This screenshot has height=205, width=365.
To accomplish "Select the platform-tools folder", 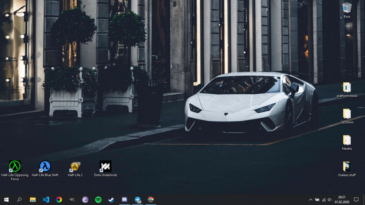I will [347, 88].
